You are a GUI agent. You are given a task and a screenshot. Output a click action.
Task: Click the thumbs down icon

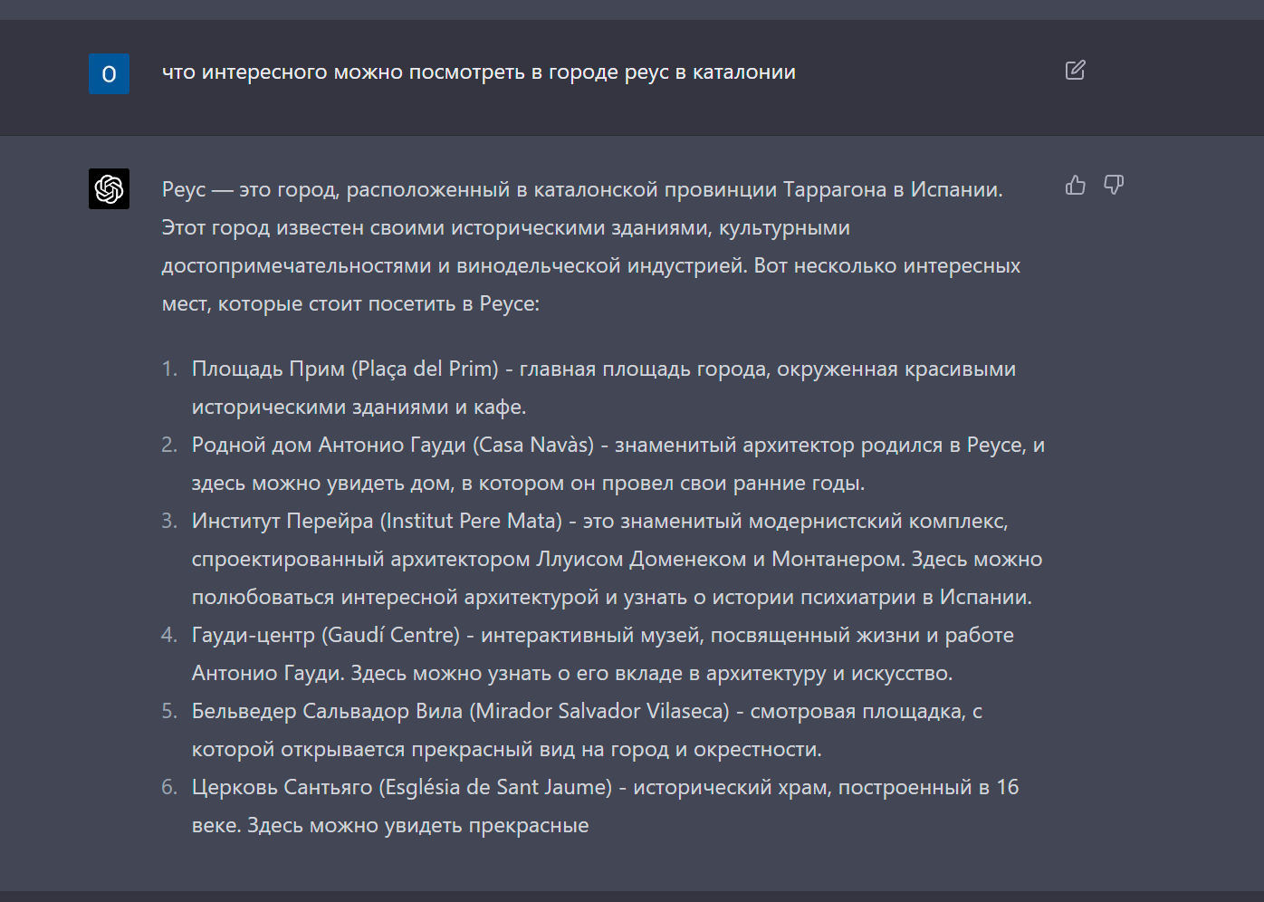click(1114, 186)
